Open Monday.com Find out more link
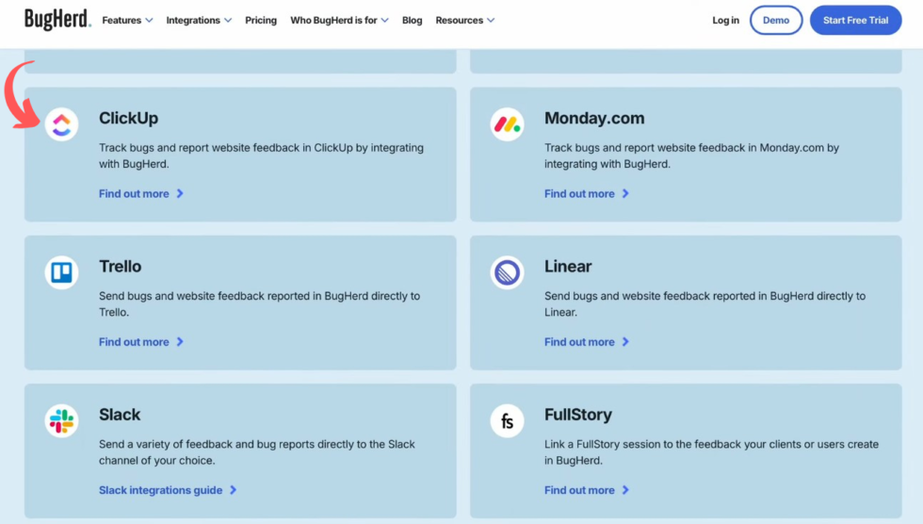This screenshot has height=524, width=923. [580, 194]
